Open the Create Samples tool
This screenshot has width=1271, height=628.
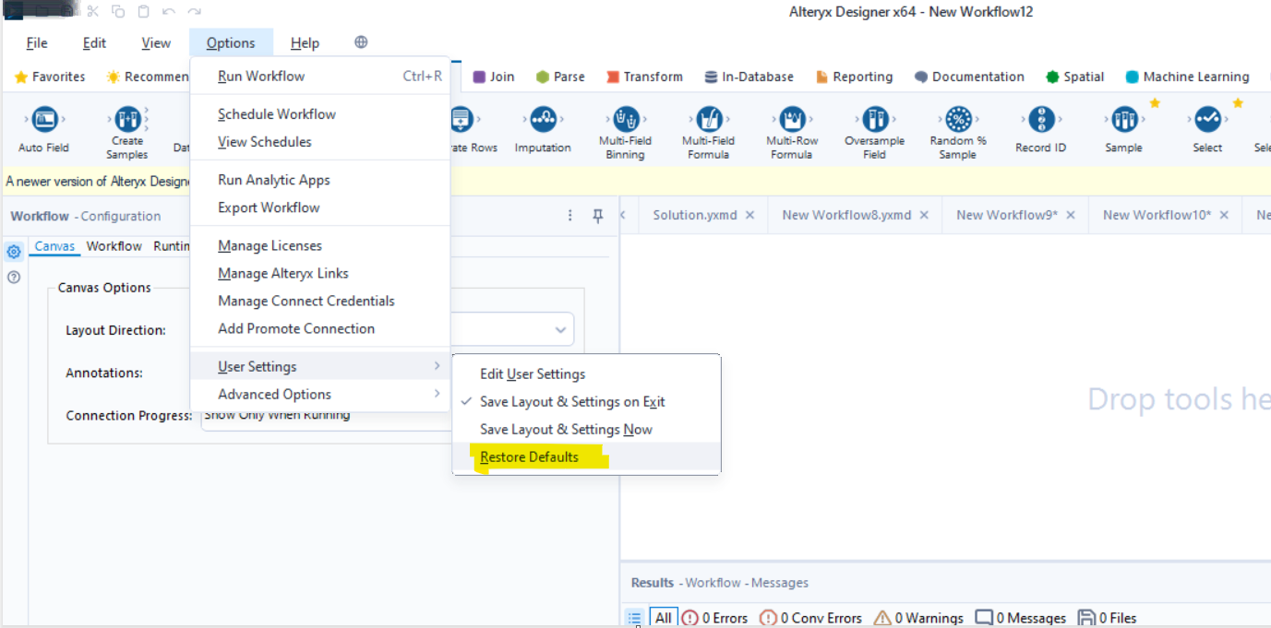126,120
